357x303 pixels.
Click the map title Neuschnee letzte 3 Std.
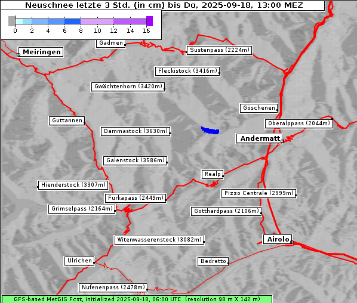tap(164, 5)
